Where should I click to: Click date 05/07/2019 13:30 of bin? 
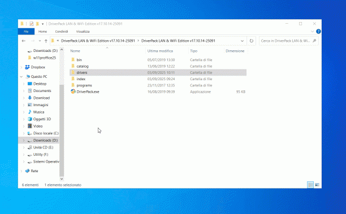click(161, 60)
